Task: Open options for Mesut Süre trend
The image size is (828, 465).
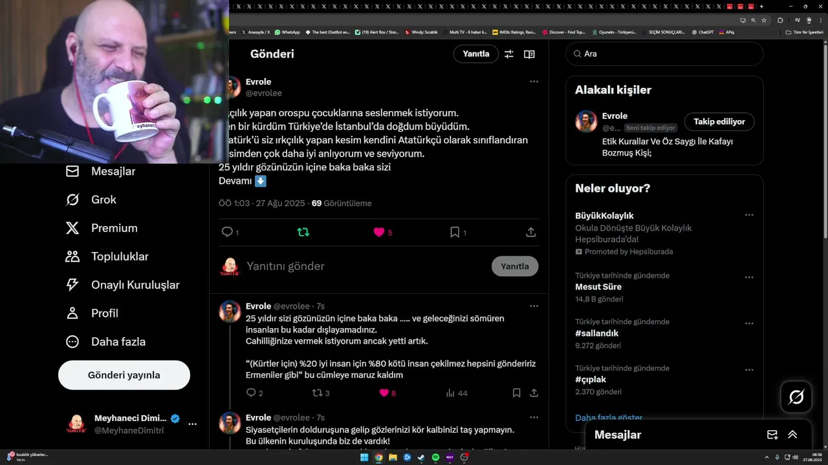Action: pos(749,277)
